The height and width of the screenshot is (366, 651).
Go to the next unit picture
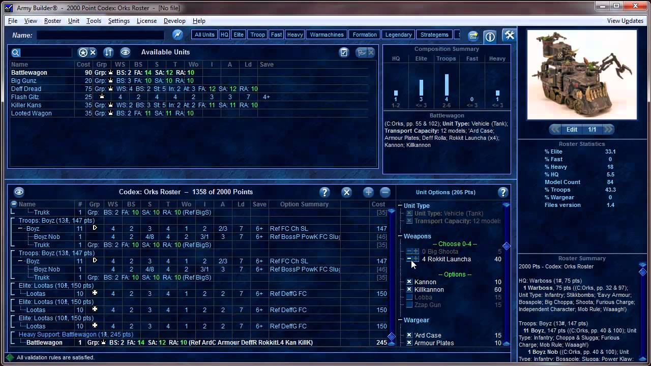pos(608,129)
